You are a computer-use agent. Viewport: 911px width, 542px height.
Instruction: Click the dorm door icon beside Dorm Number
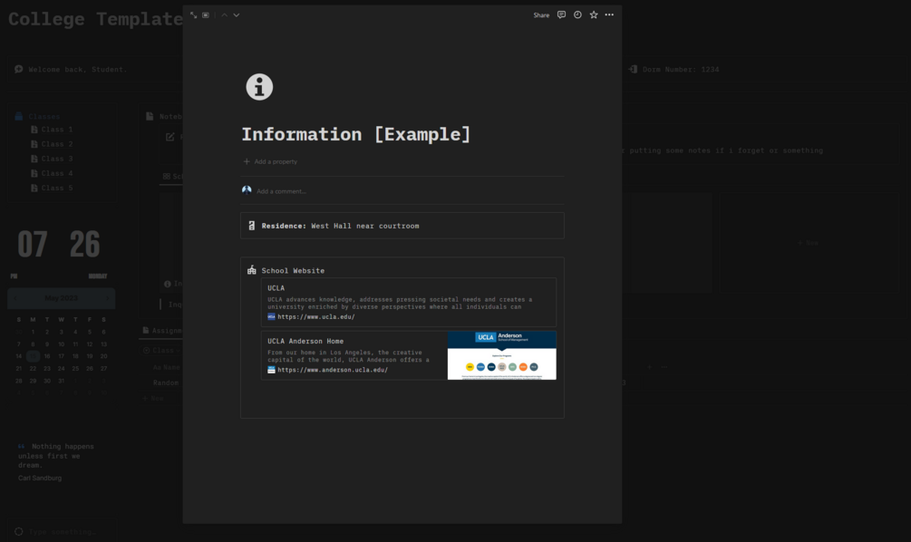[x=633, y=69]
